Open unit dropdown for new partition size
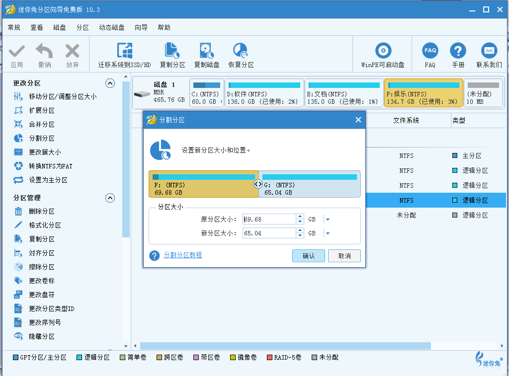 328,233
